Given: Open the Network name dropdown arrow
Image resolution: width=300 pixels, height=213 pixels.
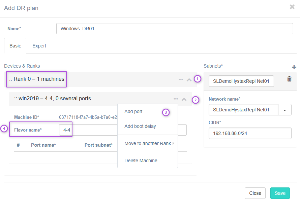Looking at the screenshot, I should click(x=285, y=110).
